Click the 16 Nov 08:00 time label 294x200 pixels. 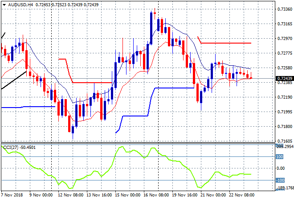coord(156,195)
